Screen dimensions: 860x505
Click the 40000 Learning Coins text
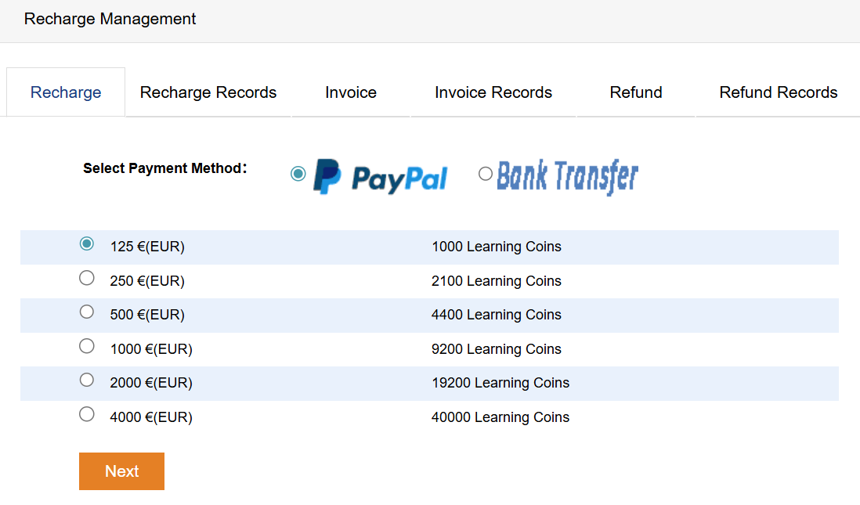point(500,417)
